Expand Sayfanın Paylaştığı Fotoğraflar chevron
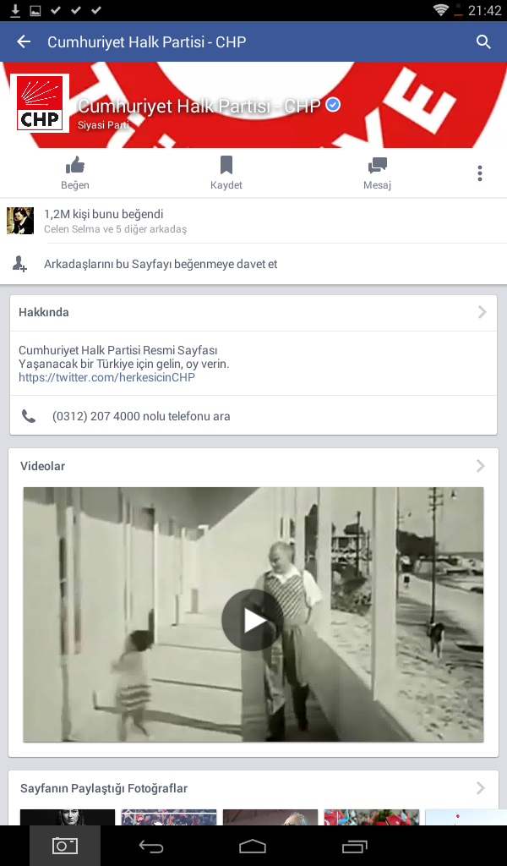Screen dimensions: 507x866 click(481, 788)
